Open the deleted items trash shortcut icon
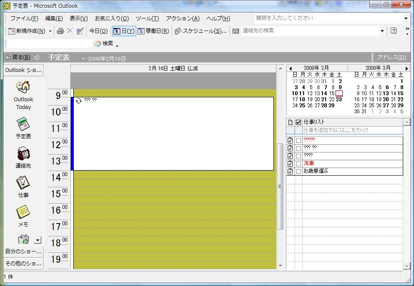The width and height of the screenshot is (414, 286). pyautogui.click(x=23, y=239)
